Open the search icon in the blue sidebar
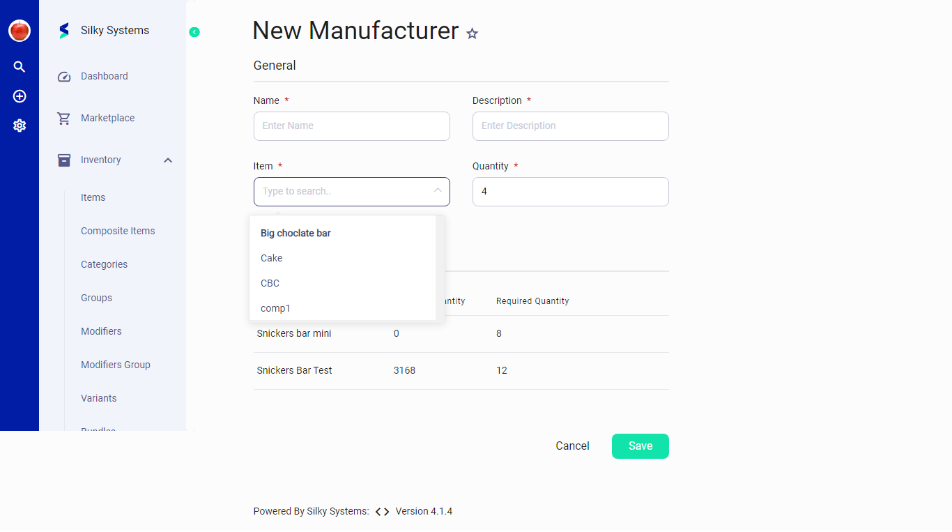952x532 pixels. click(x=19, y=66)
